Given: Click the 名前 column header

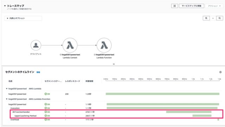Looking at the screenshot, I should coord(10,81).
